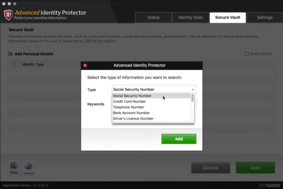
Task: Click the gray macOS window close button
Action: [4, 3]
